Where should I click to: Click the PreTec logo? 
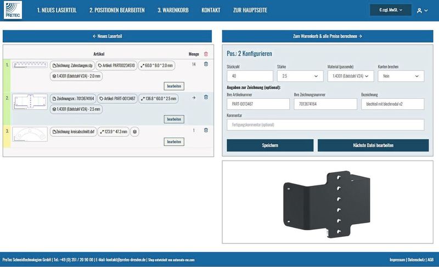(x=13, y=10)
